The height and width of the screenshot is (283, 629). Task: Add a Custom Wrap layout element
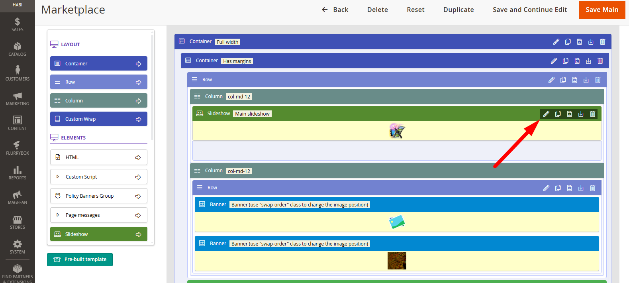pos(99,119)
